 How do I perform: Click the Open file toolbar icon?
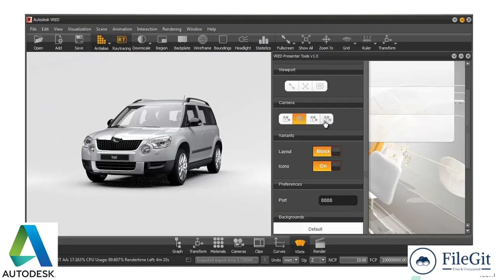click(38, 42)
